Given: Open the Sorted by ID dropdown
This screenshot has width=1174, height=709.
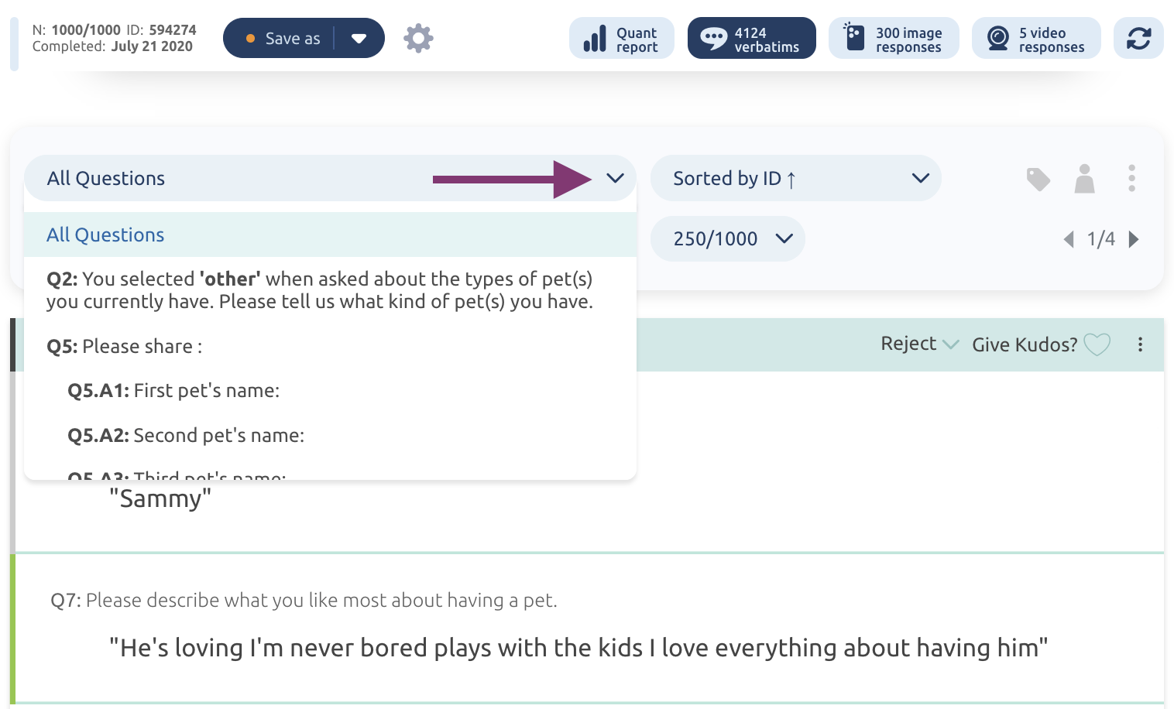Looking at the screenshot, I should pyautogui.click(x=796, y=178).
